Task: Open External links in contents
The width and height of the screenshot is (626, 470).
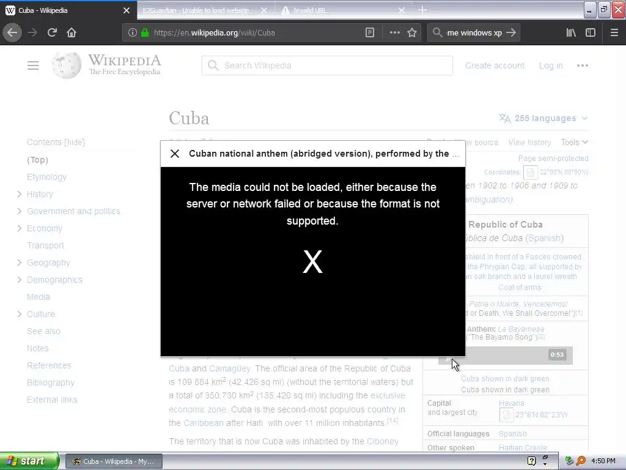Action: [53, 400]
